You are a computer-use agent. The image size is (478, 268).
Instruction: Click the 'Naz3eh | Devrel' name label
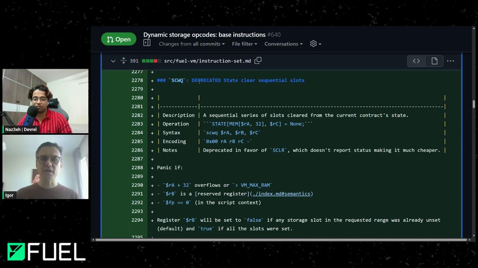click(x=21, y=130)
